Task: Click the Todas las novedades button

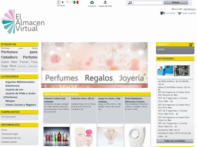Action: [x=175, y=141]
